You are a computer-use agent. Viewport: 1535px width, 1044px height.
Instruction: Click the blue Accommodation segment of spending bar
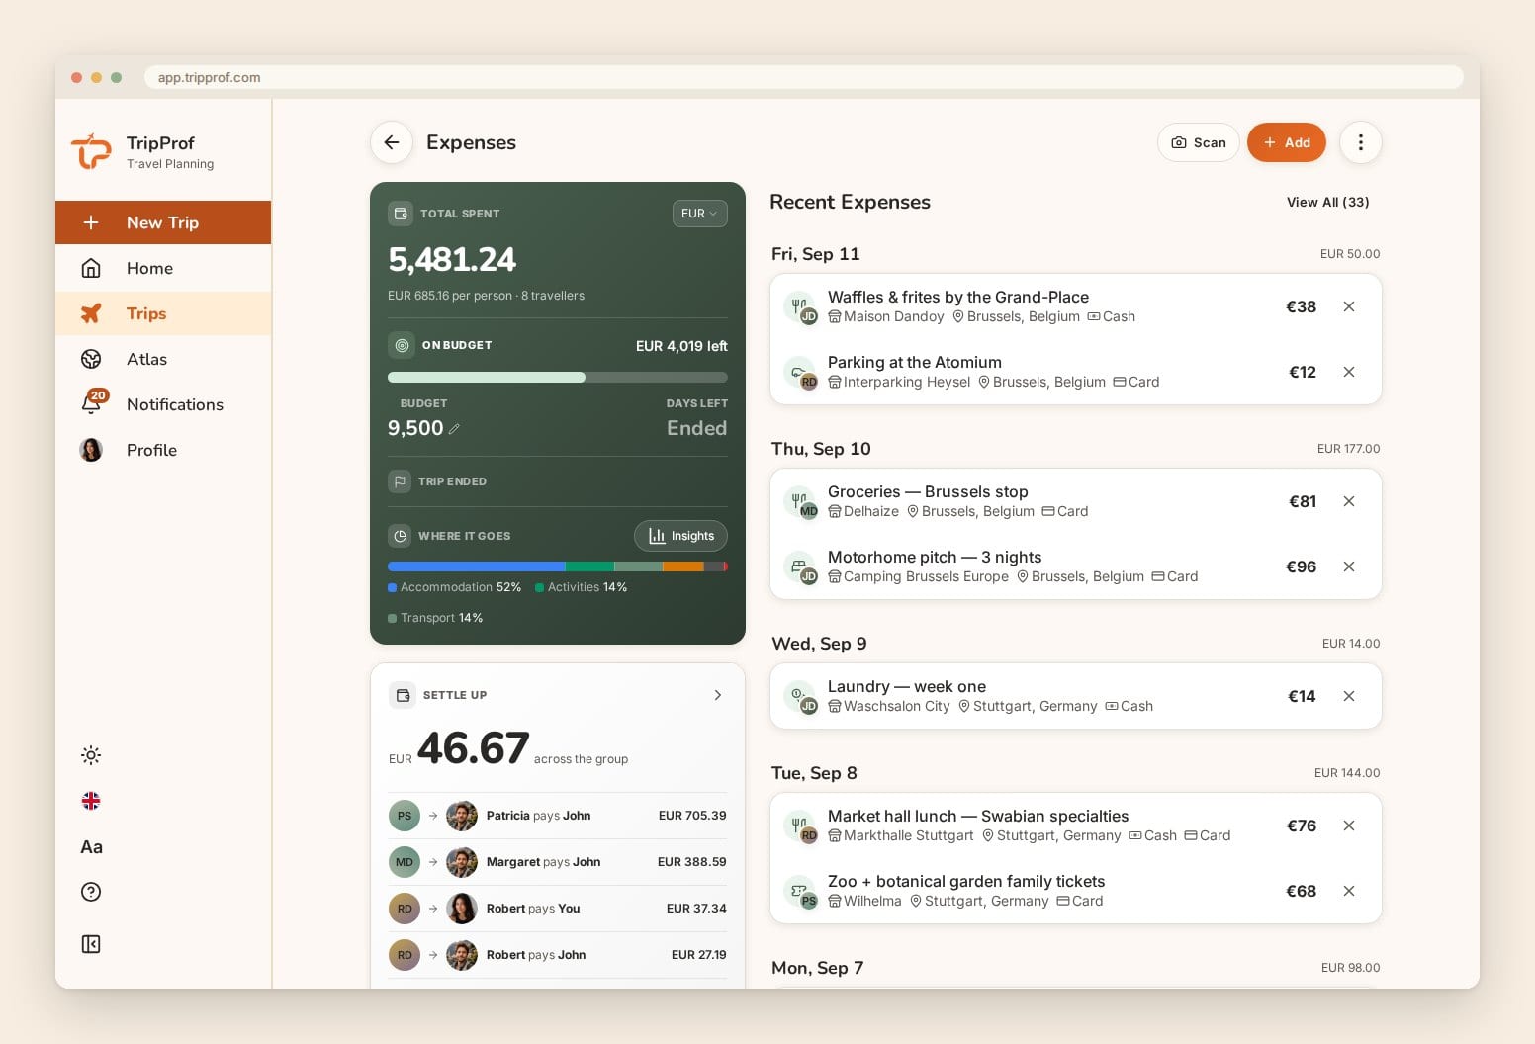476,566
